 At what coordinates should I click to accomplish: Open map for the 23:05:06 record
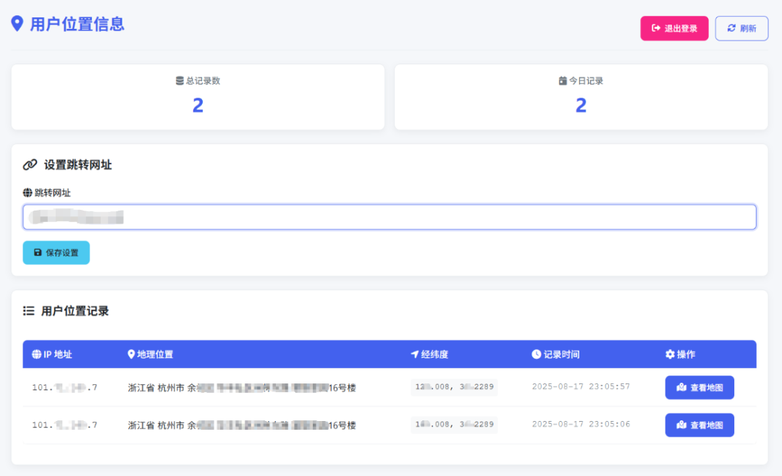[699, 425]
